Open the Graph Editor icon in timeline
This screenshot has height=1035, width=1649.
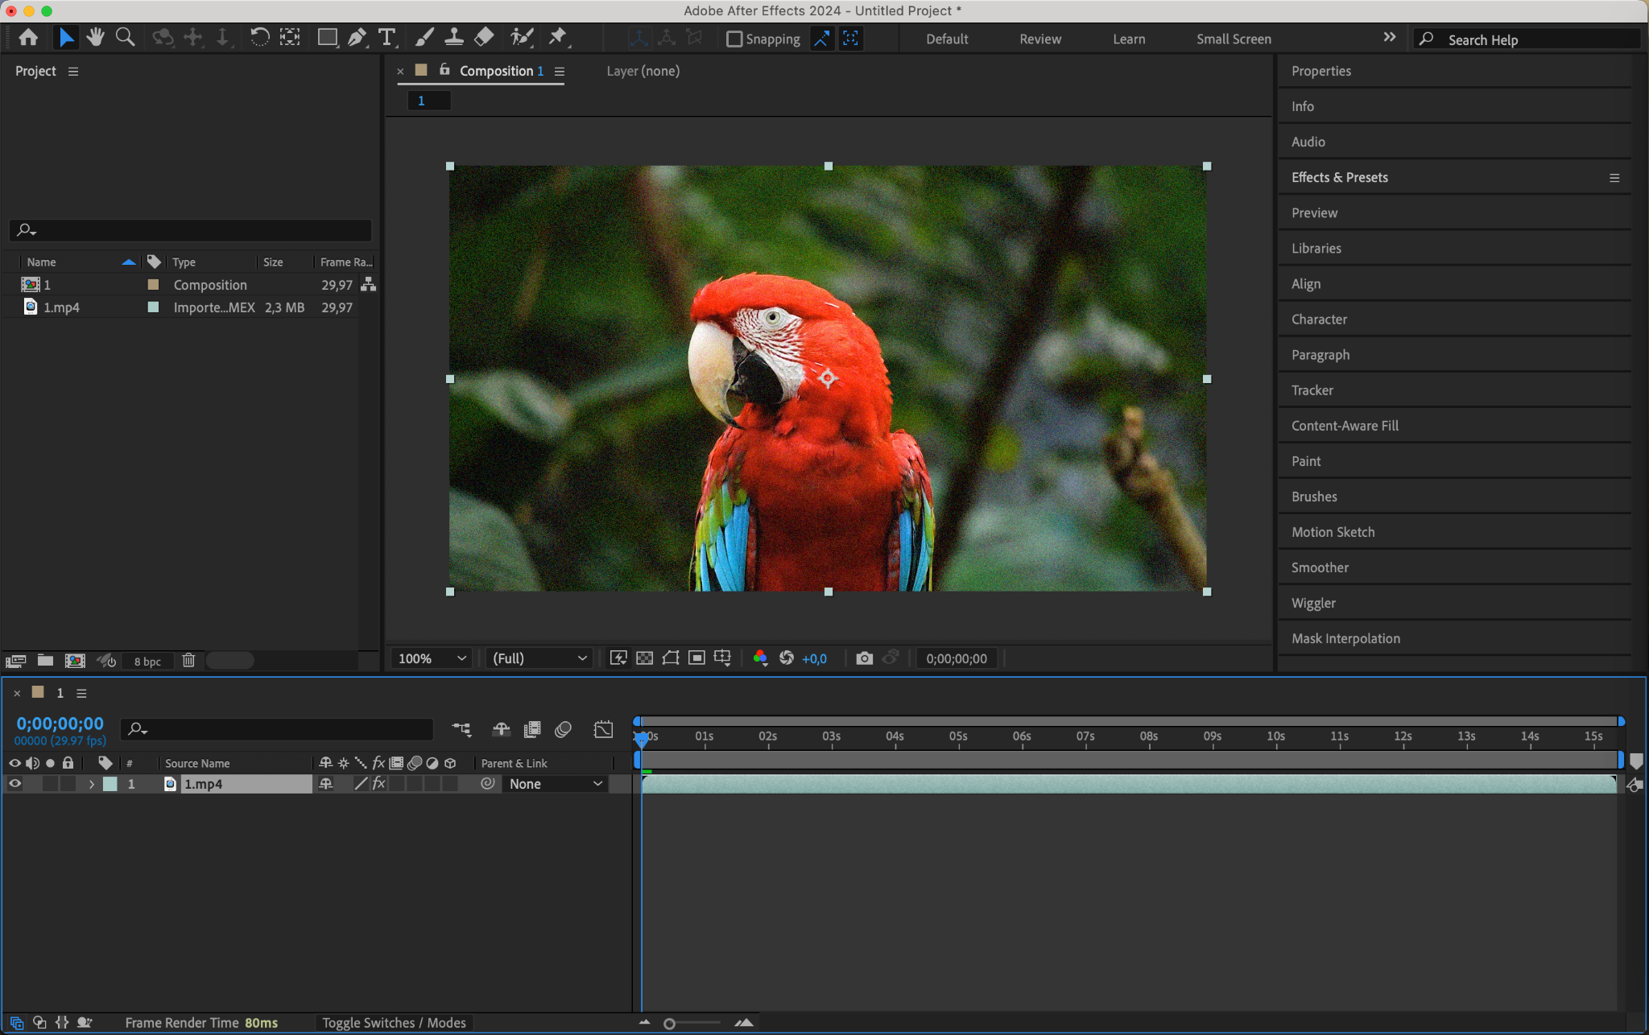tap(603, 729)
